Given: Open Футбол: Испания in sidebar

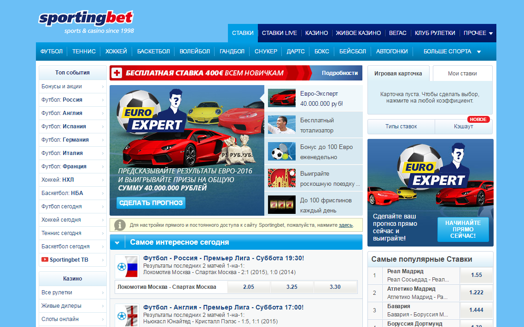Looking at the screenshot, I should point(72,126).
